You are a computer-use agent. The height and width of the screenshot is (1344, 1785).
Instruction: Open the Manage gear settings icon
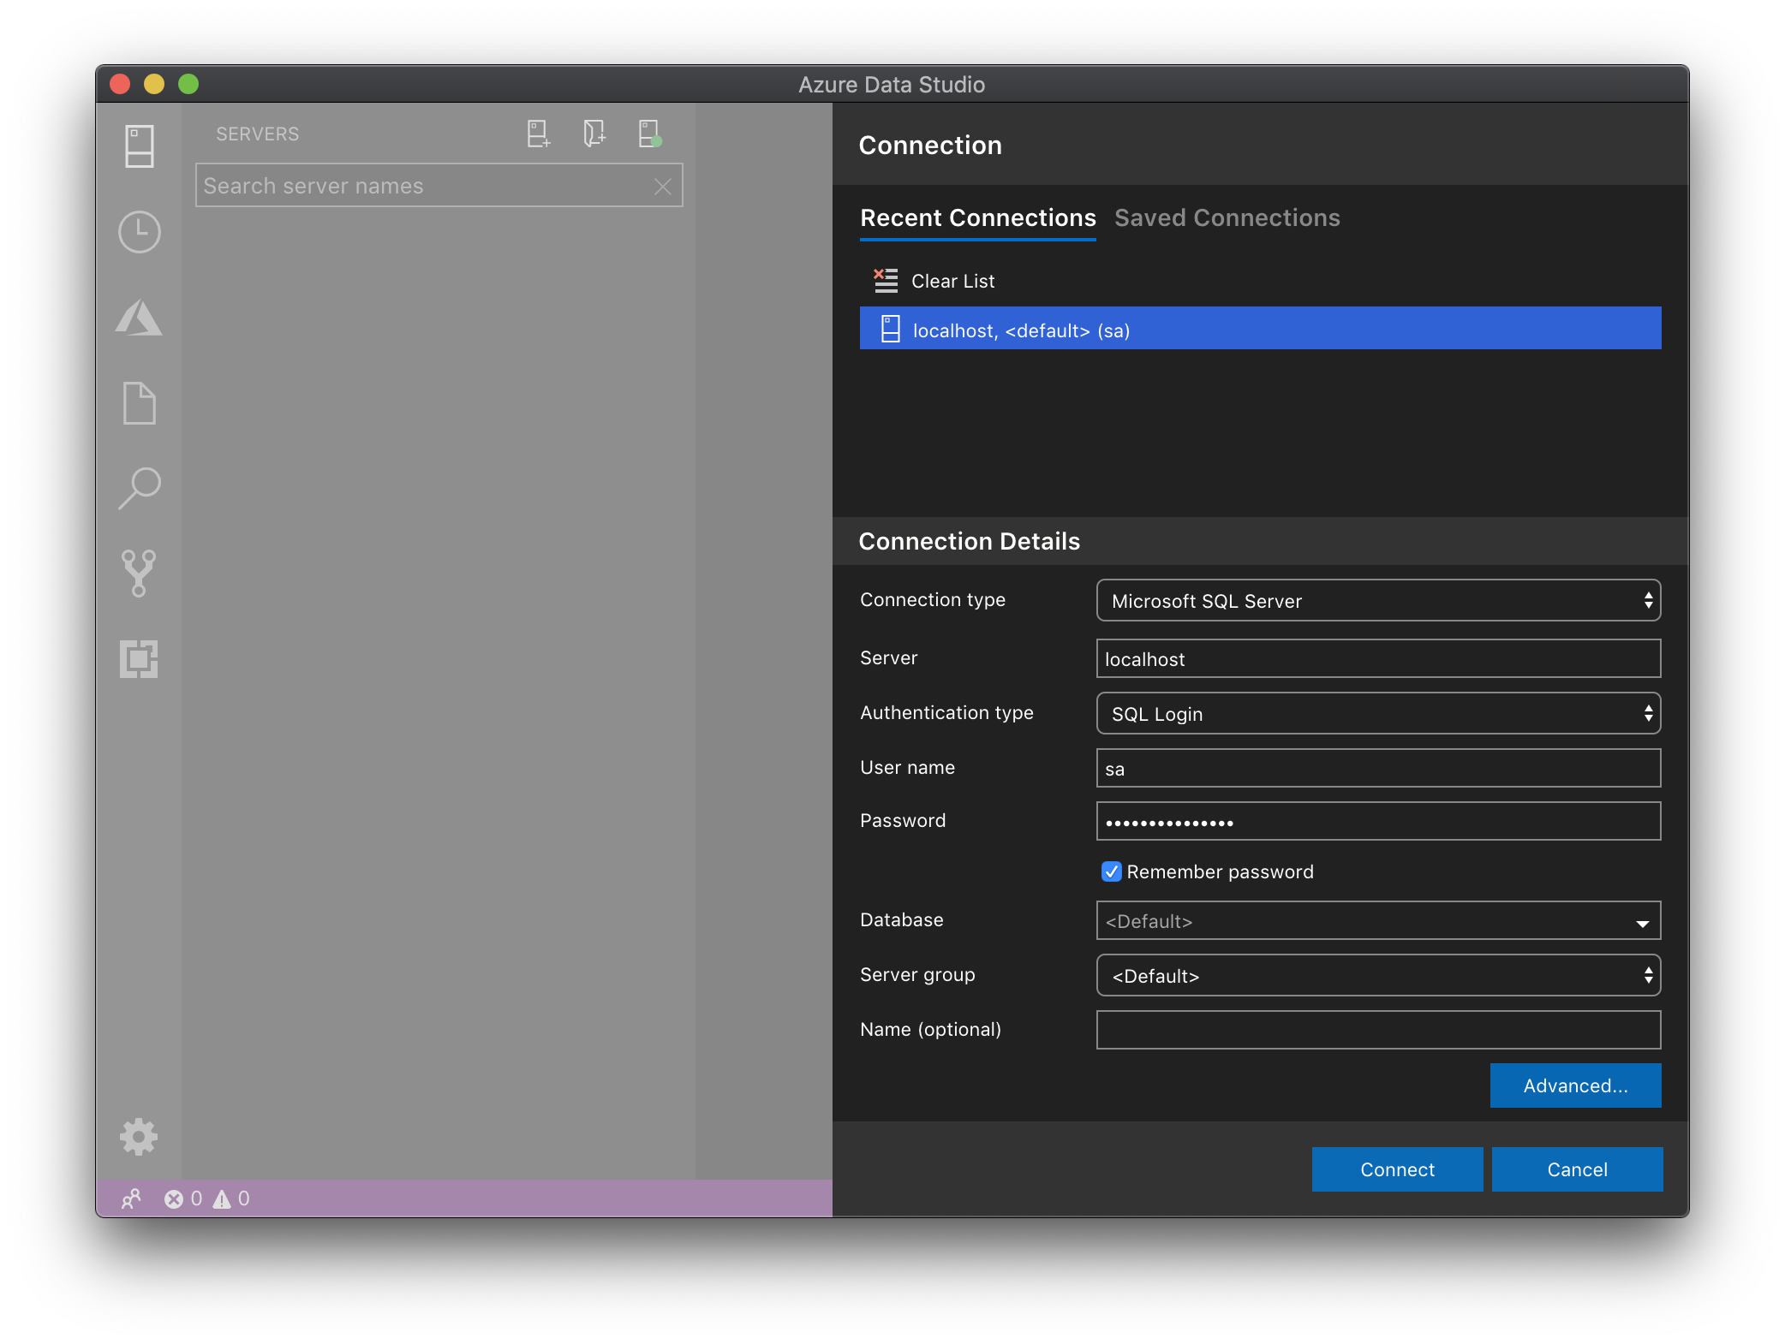coord(139,1137)
